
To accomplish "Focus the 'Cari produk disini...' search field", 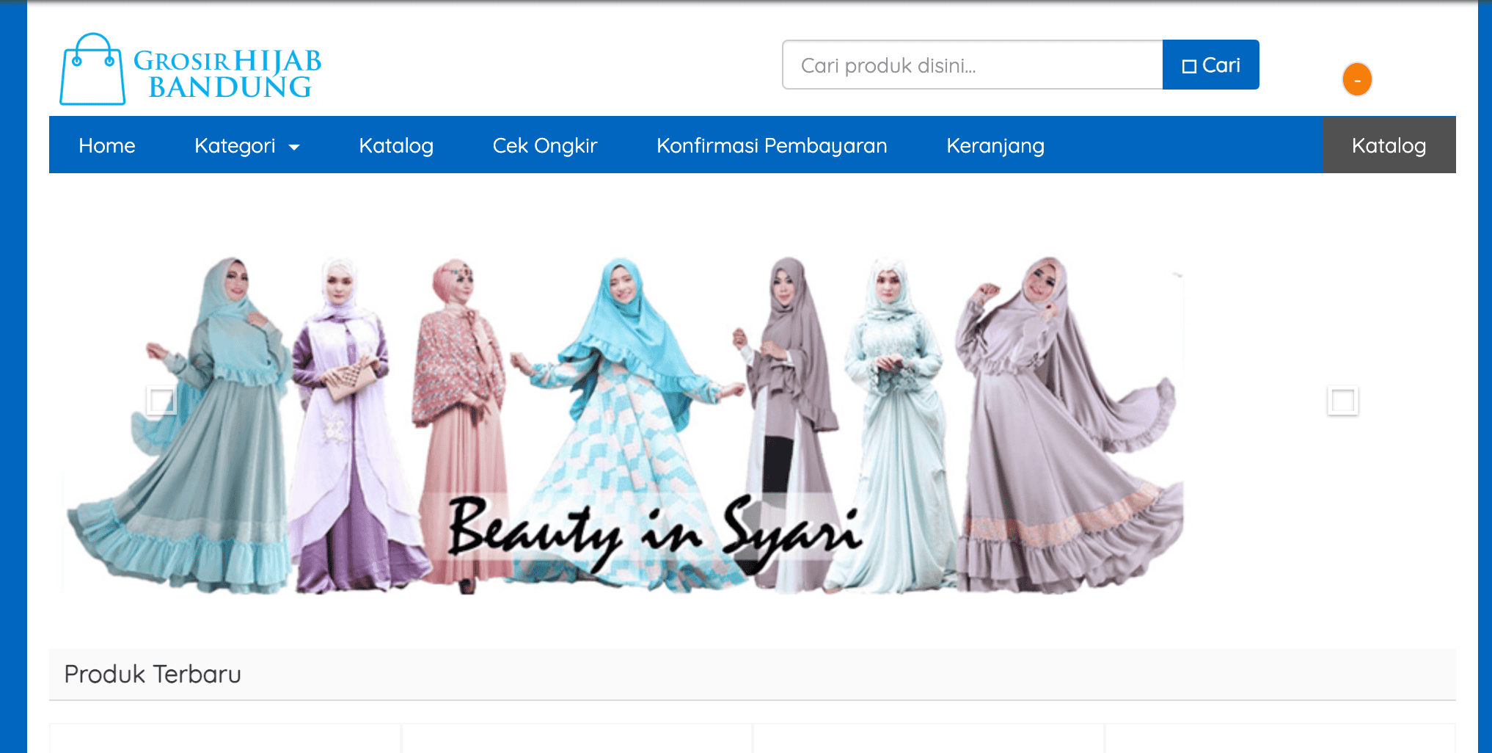I will (973, 65).
